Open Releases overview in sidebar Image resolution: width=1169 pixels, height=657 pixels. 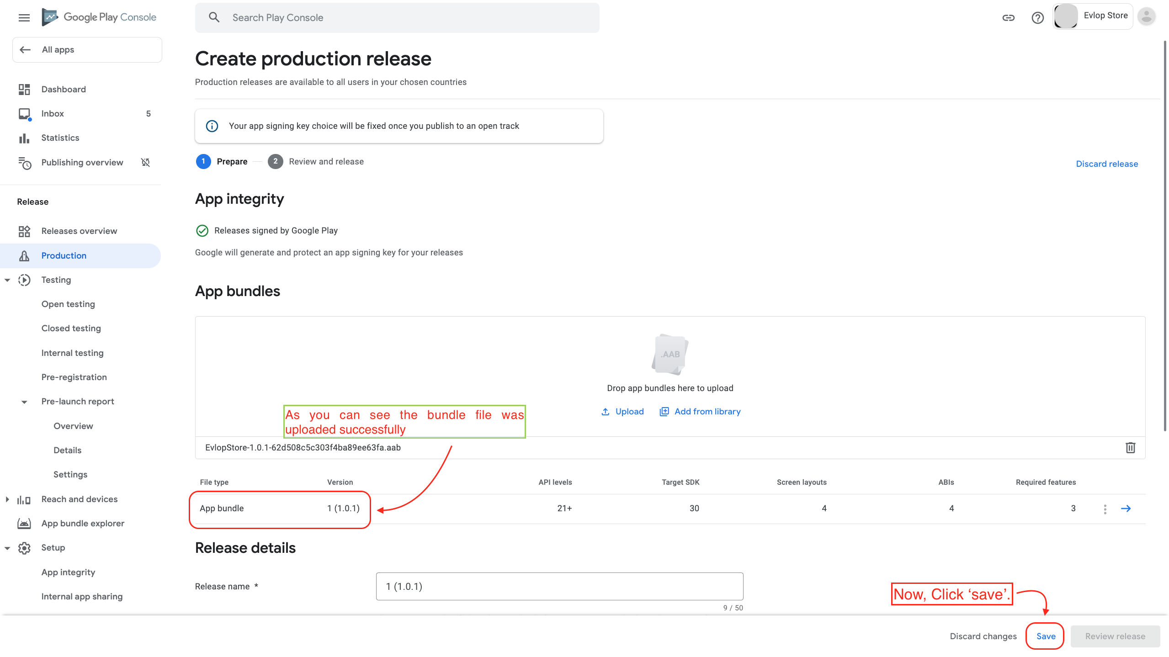[x=79, y=231]
